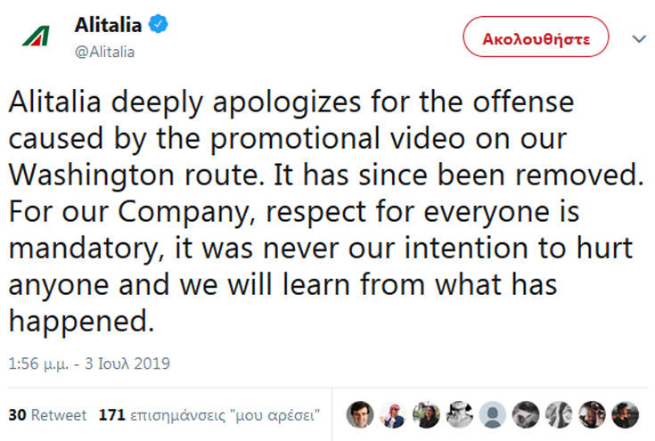Click the blue verified badge
Screen dimensions: 655x441
tap(158, 26)
